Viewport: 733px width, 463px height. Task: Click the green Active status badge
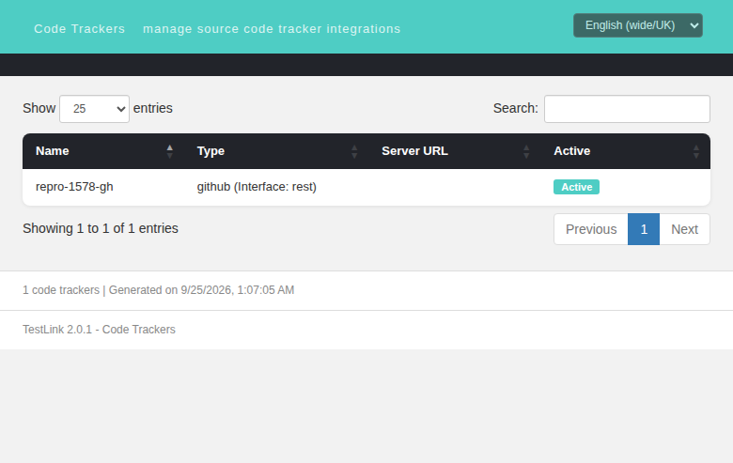pos(576,187)
